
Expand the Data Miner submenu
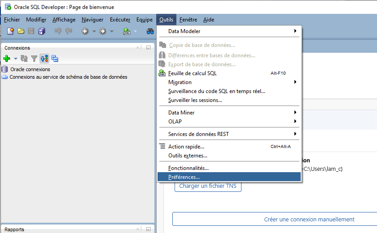point(229,113)
